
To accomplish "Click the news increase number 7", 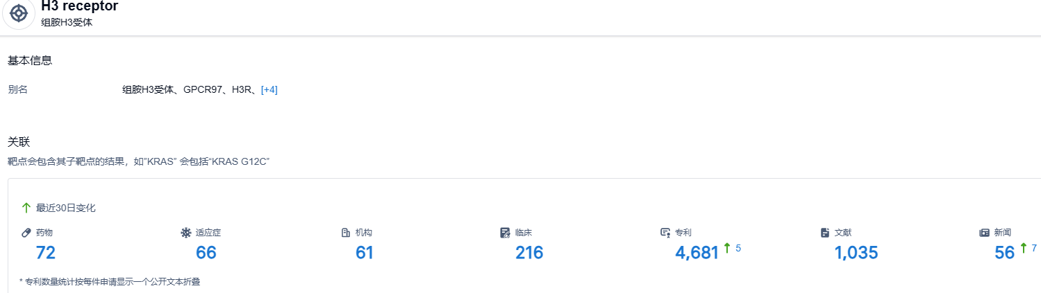I will (1034, 248).
